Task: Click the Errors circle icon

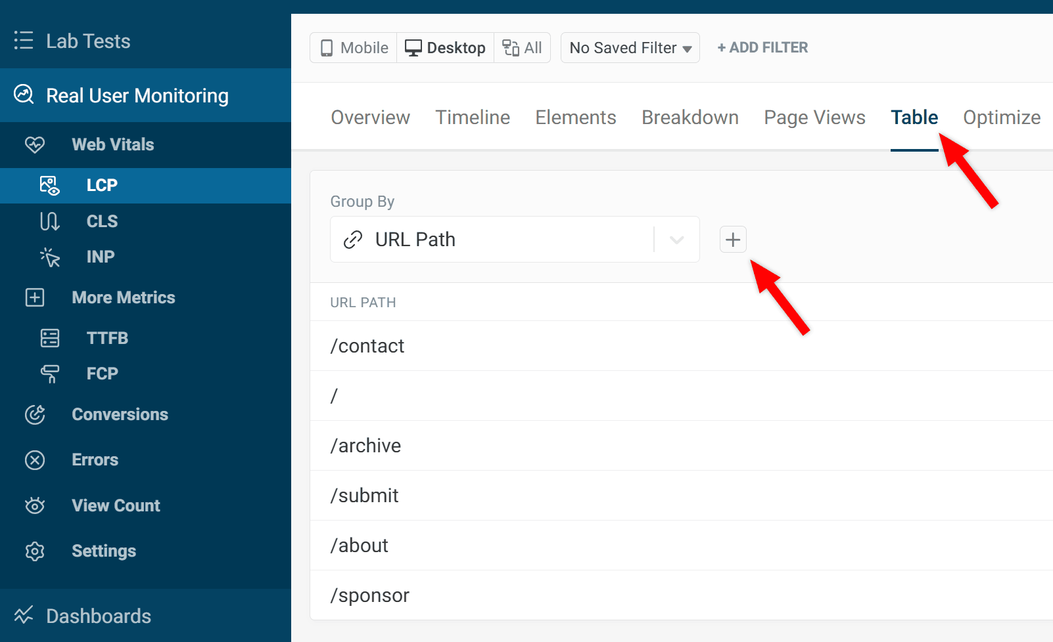Action: [35, 460]
